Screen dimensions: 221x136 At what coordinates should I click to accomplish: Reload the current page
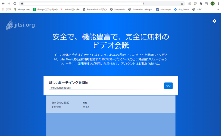click(x=15, y=4)
